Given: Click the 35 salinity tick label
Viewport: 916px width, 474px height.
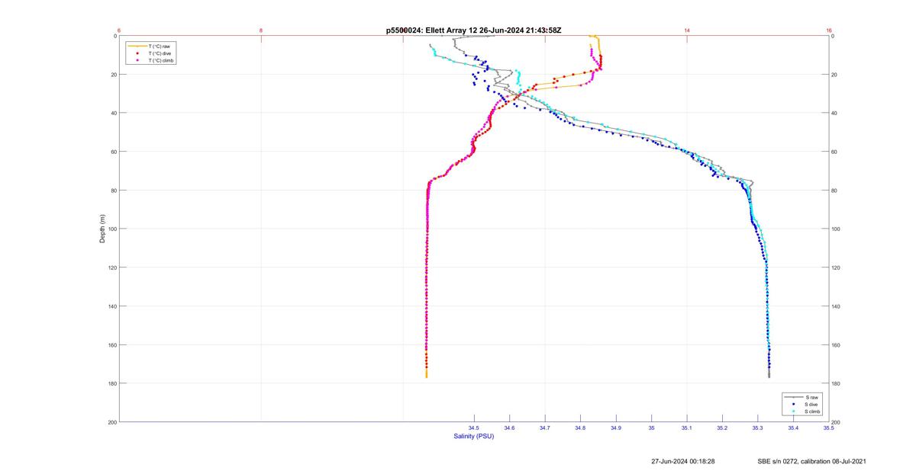Looking at the screenshot, I should (x=652, y=428).
